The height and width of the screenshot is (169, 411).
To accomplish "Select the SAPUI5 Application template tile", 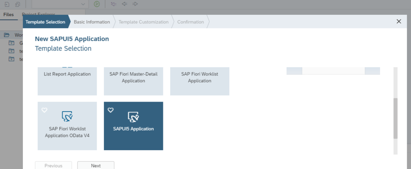I will click(133, 126).
